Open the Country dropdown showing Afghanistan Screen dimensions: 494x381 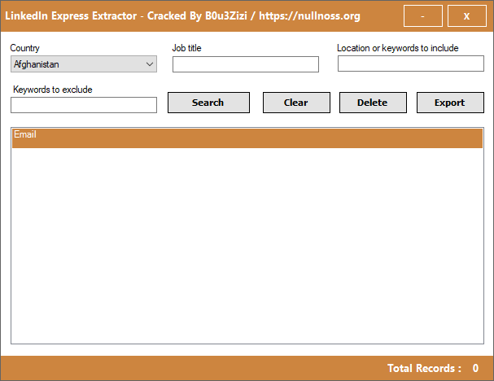click(x=84, y=64)
